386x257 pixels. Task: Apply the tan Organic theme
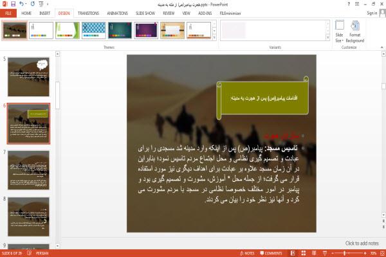tap(172, 30)
